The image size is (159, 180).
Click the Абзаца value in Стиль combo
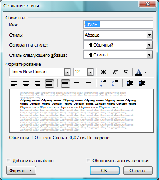pos(92,35)
